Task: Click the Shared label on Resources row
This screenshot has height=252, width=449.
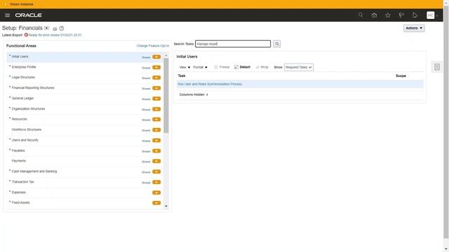Action: 146,120
